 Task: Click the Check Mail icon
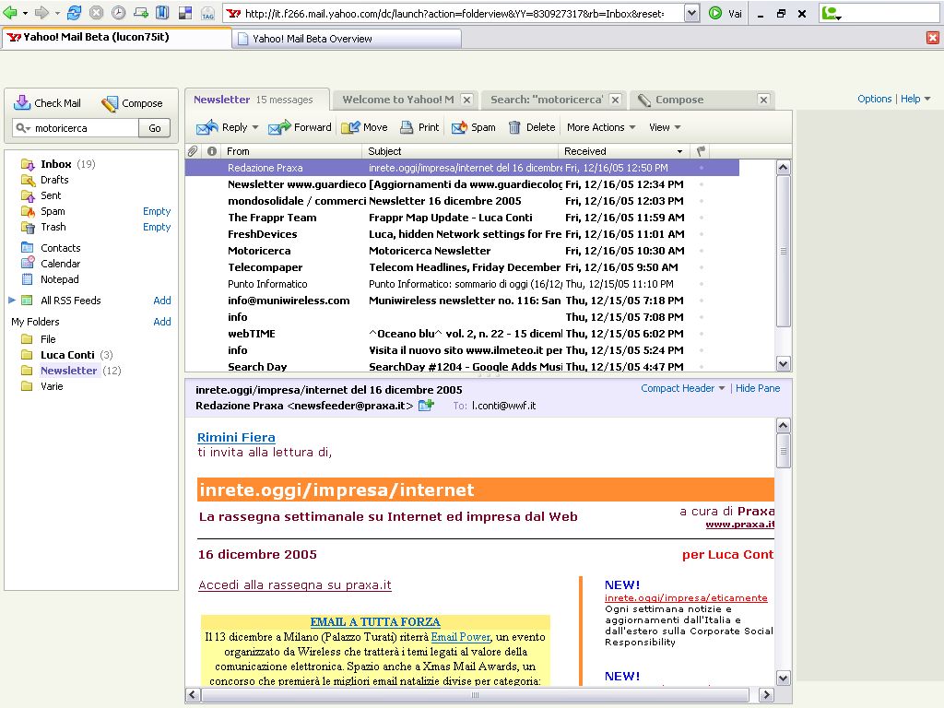[22, 102]
